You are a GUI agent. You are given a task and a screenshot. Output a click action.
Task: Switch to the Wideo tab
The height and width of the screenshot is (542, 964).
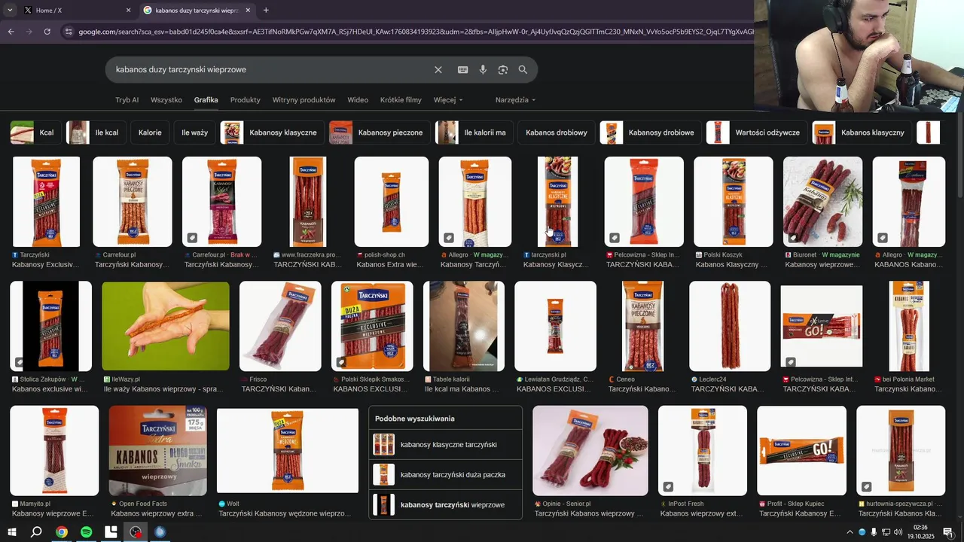[358, 99]
